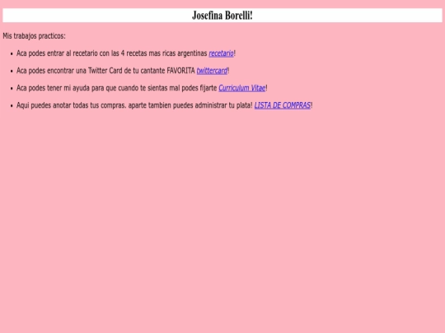Viewport: 445px width, 333px height.
Task: Click the Josefina Borelli! heading
Action: (222, 16)
